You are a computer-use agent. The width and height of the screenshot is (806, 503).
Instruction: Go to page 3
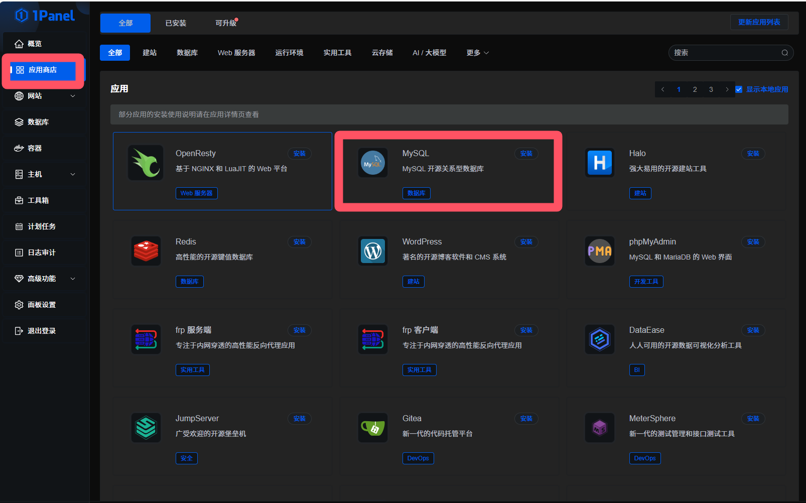711,89
